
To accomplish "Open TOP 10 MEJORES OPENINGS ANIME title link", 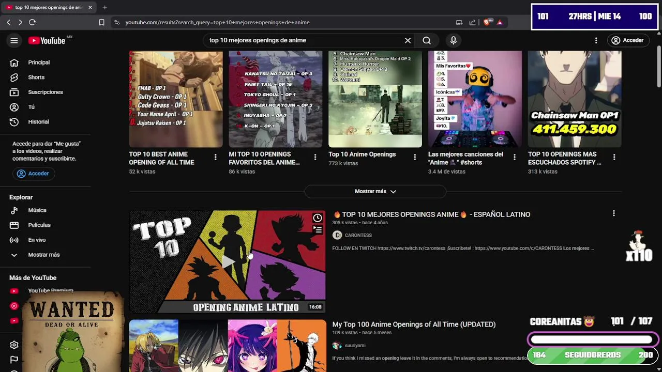I will coord(432,214).
